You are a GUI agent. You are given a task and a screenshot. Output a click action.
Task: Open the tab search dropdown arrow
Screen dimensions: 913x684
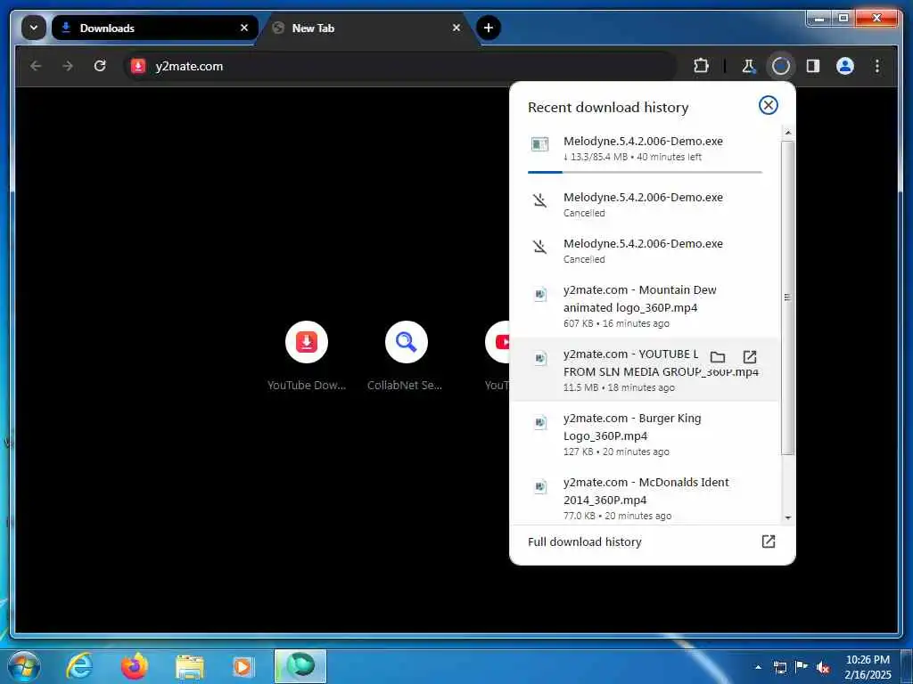(34, 28)
